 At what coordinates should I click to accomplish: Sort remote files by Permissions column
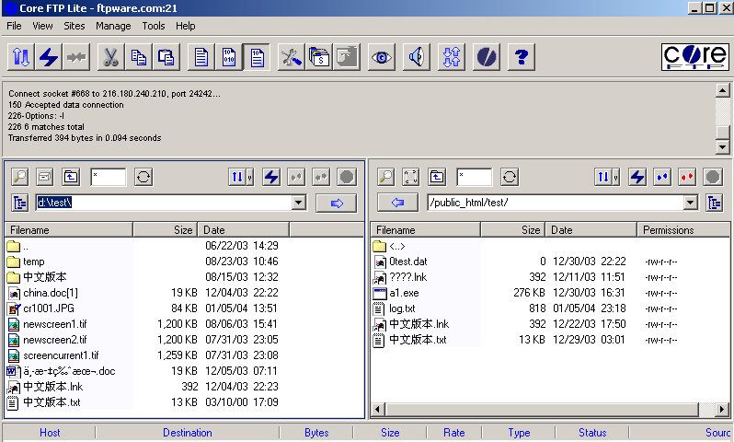(x=669, y=230)
